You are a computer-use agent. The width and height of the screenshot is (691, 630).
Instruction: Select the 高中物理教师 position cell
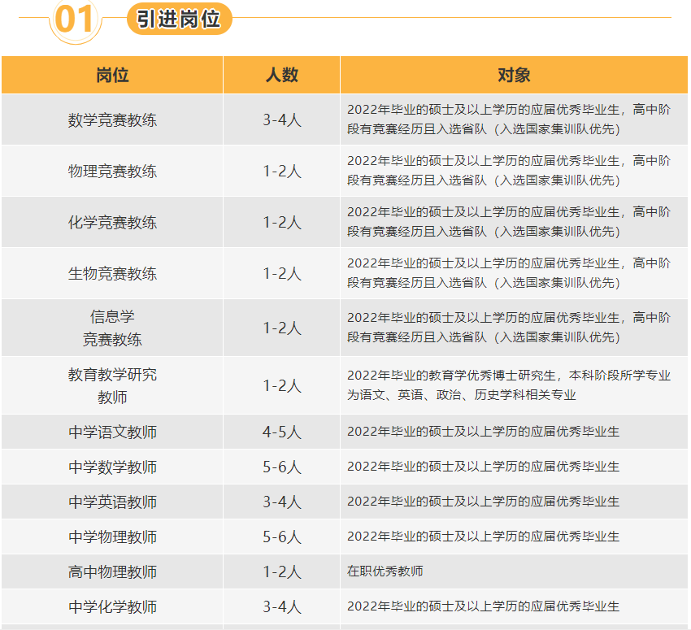click(x=112, y=572)
